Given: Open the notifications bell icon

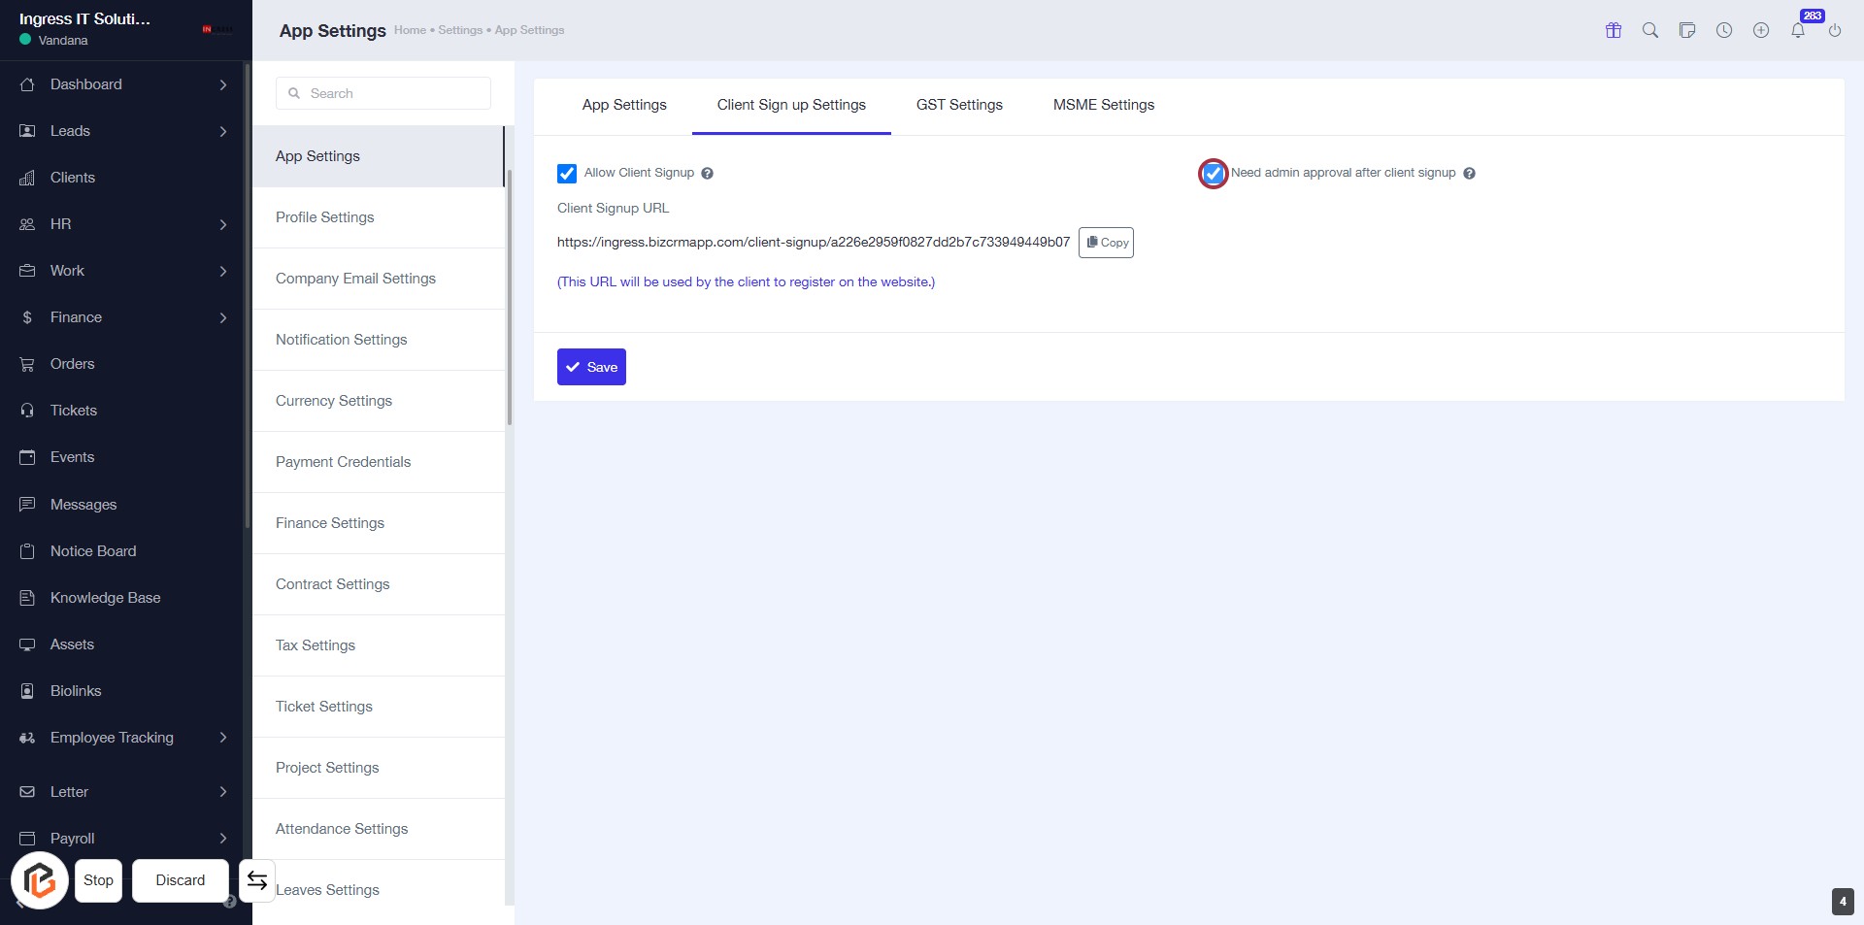Looking at the screenshot, I should tap(1798, 30).
